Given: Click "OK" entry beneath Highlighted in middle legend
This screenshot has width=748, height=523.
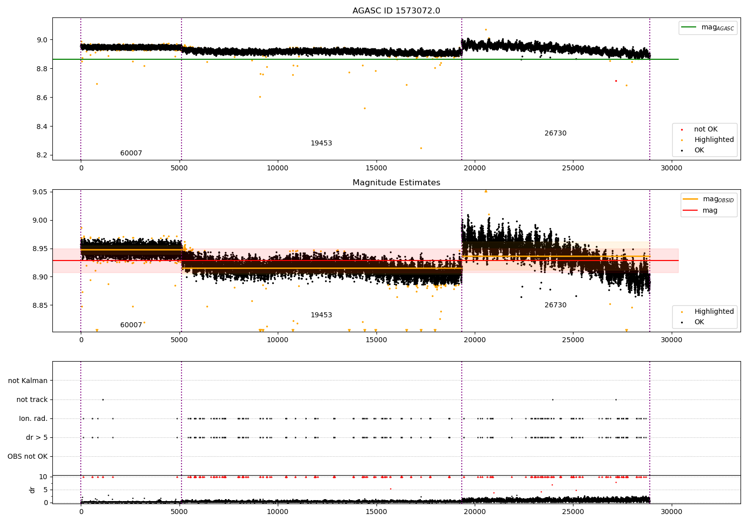Looking at the screenshot, I should [x=699, y=322].
